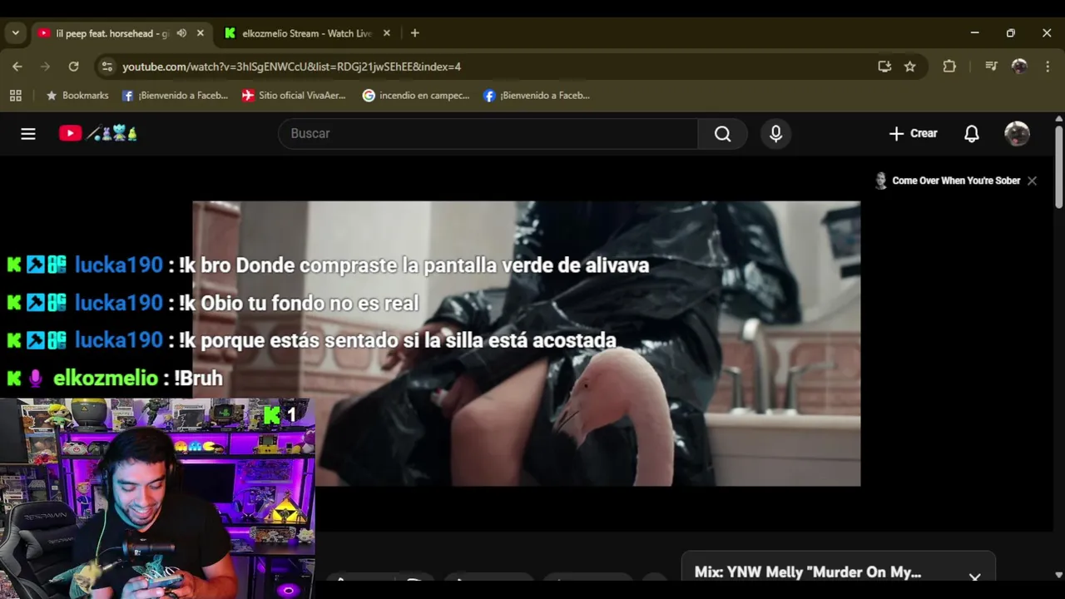Click the Mix: YNW Melly "Murder On My..." title
This screenshot has height=599, width=1065.
point(808,572)
